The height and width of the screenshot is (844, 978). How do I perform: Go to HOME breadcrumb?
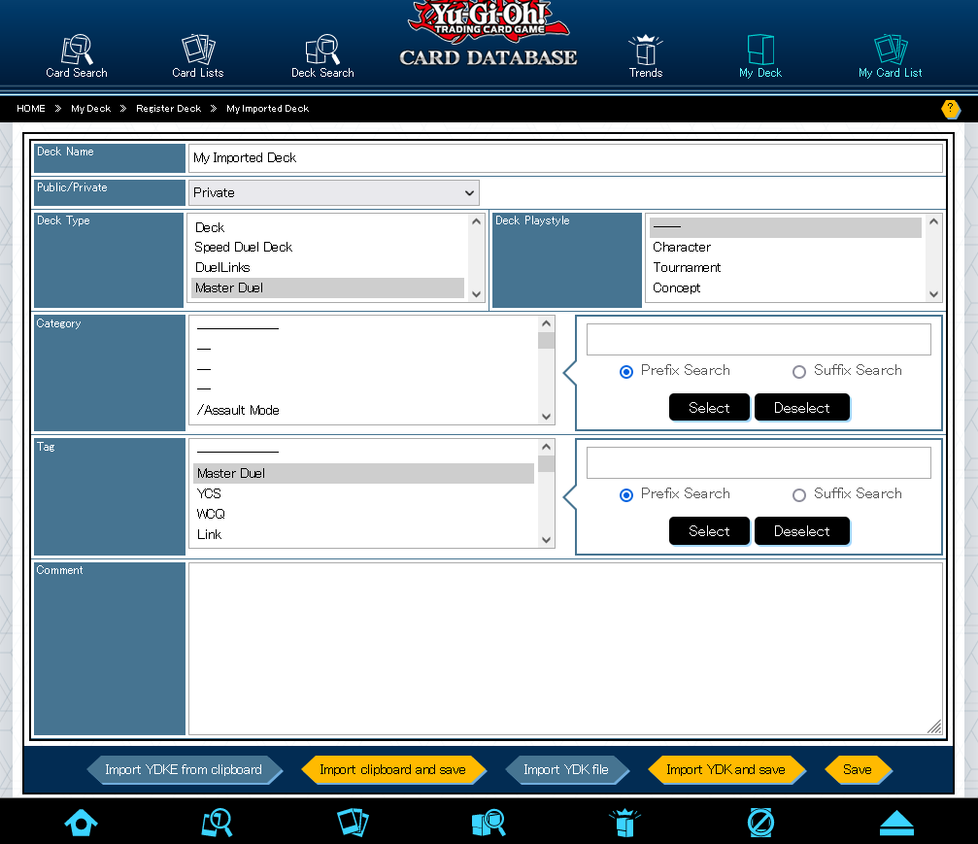coord(30,109)
